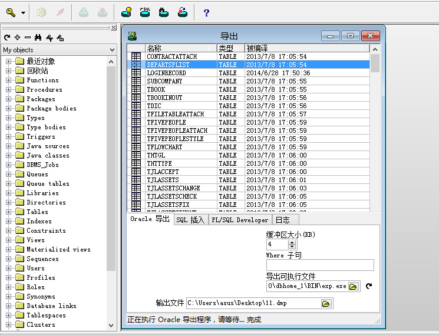This screenshot has height=335, width=439.
Task: Close the object browser panel
Action: click(x=113, y=28)
